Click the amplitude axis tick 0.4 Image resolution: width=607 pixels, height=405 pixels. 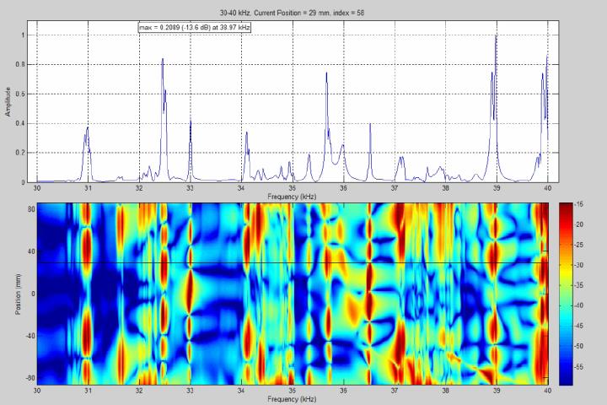pyautogui.click(x=20, y=124)
